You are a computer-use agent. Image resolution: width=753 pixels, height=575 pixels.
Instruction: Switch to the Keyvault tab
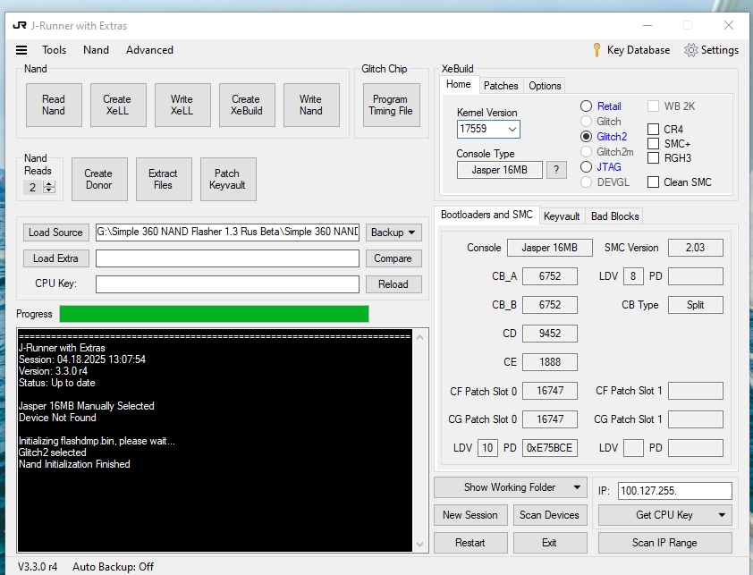[x=562, y=216]
